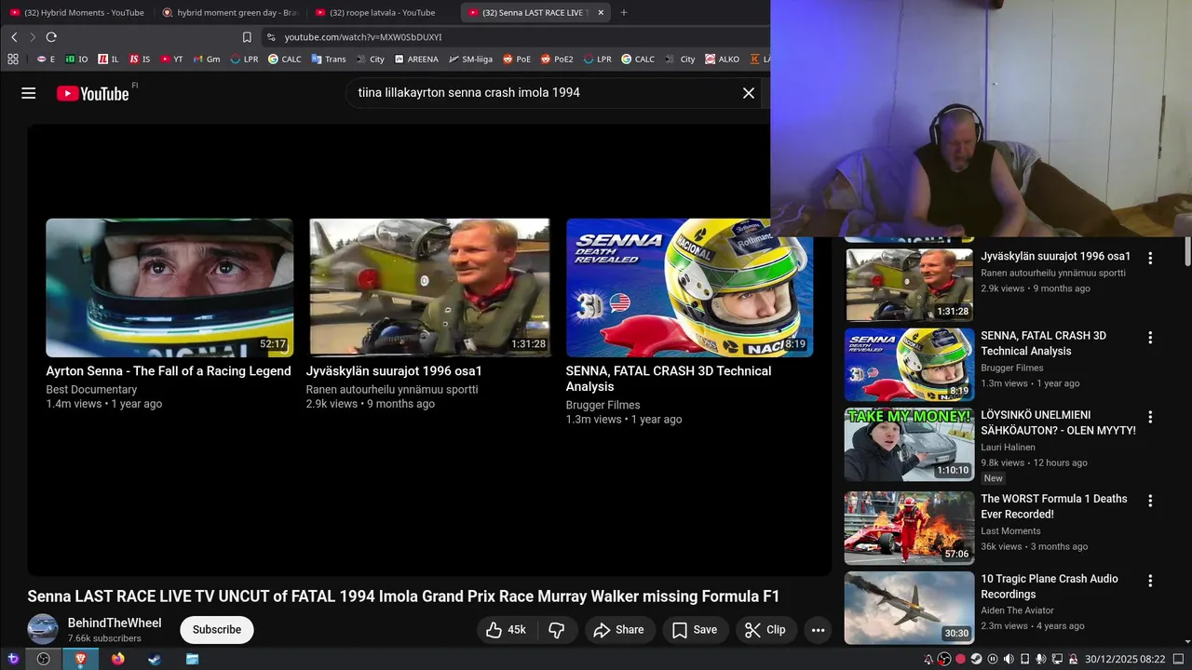Bookmark this page in Brave
This screenshot has height=670, width=1192.
[x=247, y=37]
